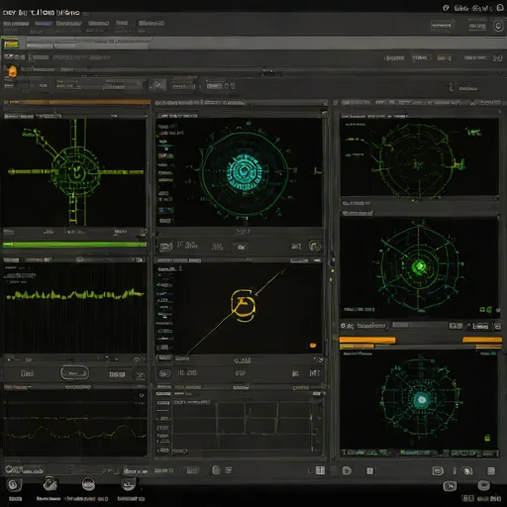Open the bowl-shaped dock icon at bottom
The width and height of the screenshot is (507, 507).
(128, 484)
